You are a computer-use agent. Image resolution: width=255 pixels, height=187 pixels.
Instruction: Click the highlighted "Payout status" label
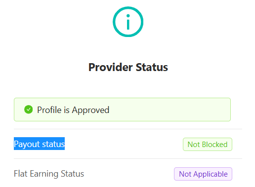click(x=39, y=144)
